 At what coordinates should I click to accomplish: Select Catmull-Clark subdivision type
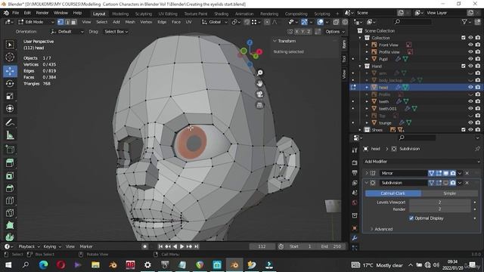(393, 193)
